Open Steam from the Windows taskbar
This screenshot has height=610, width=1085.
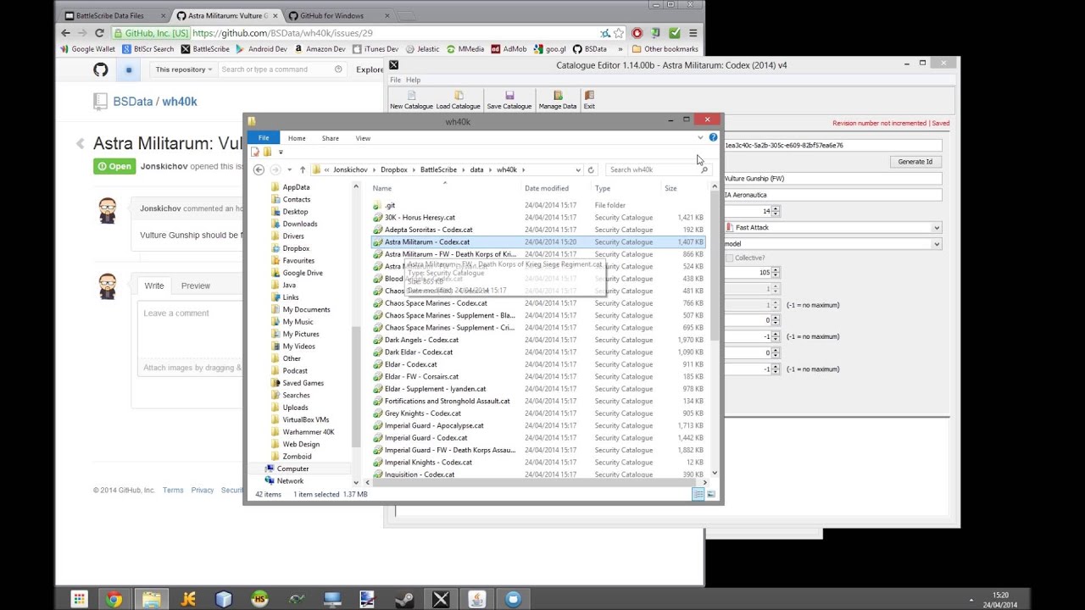(403, 599)
